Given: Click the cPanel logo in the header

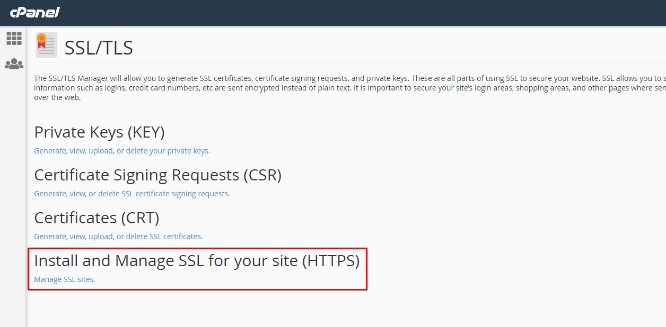Looking at the screenshot, I should 34,12.
